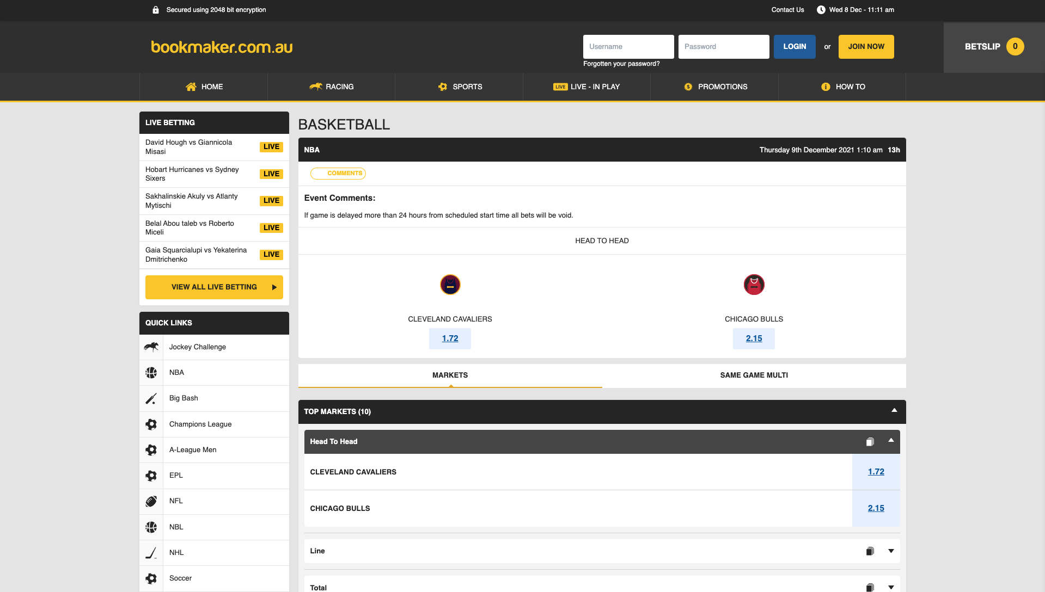Toggle the Comments switch
This screenshot has width=1045, height=592.
click(x=338, y=174)
